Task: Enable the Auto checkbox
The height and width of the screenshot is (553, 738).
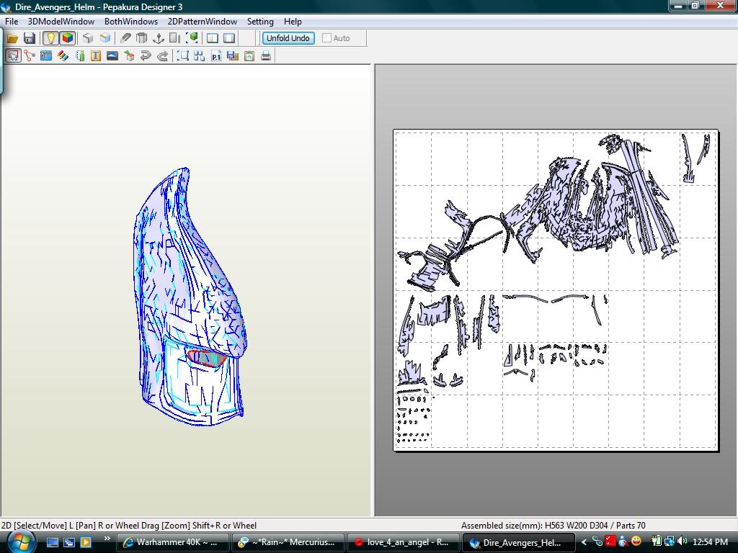Action: (x=326, y=38)
